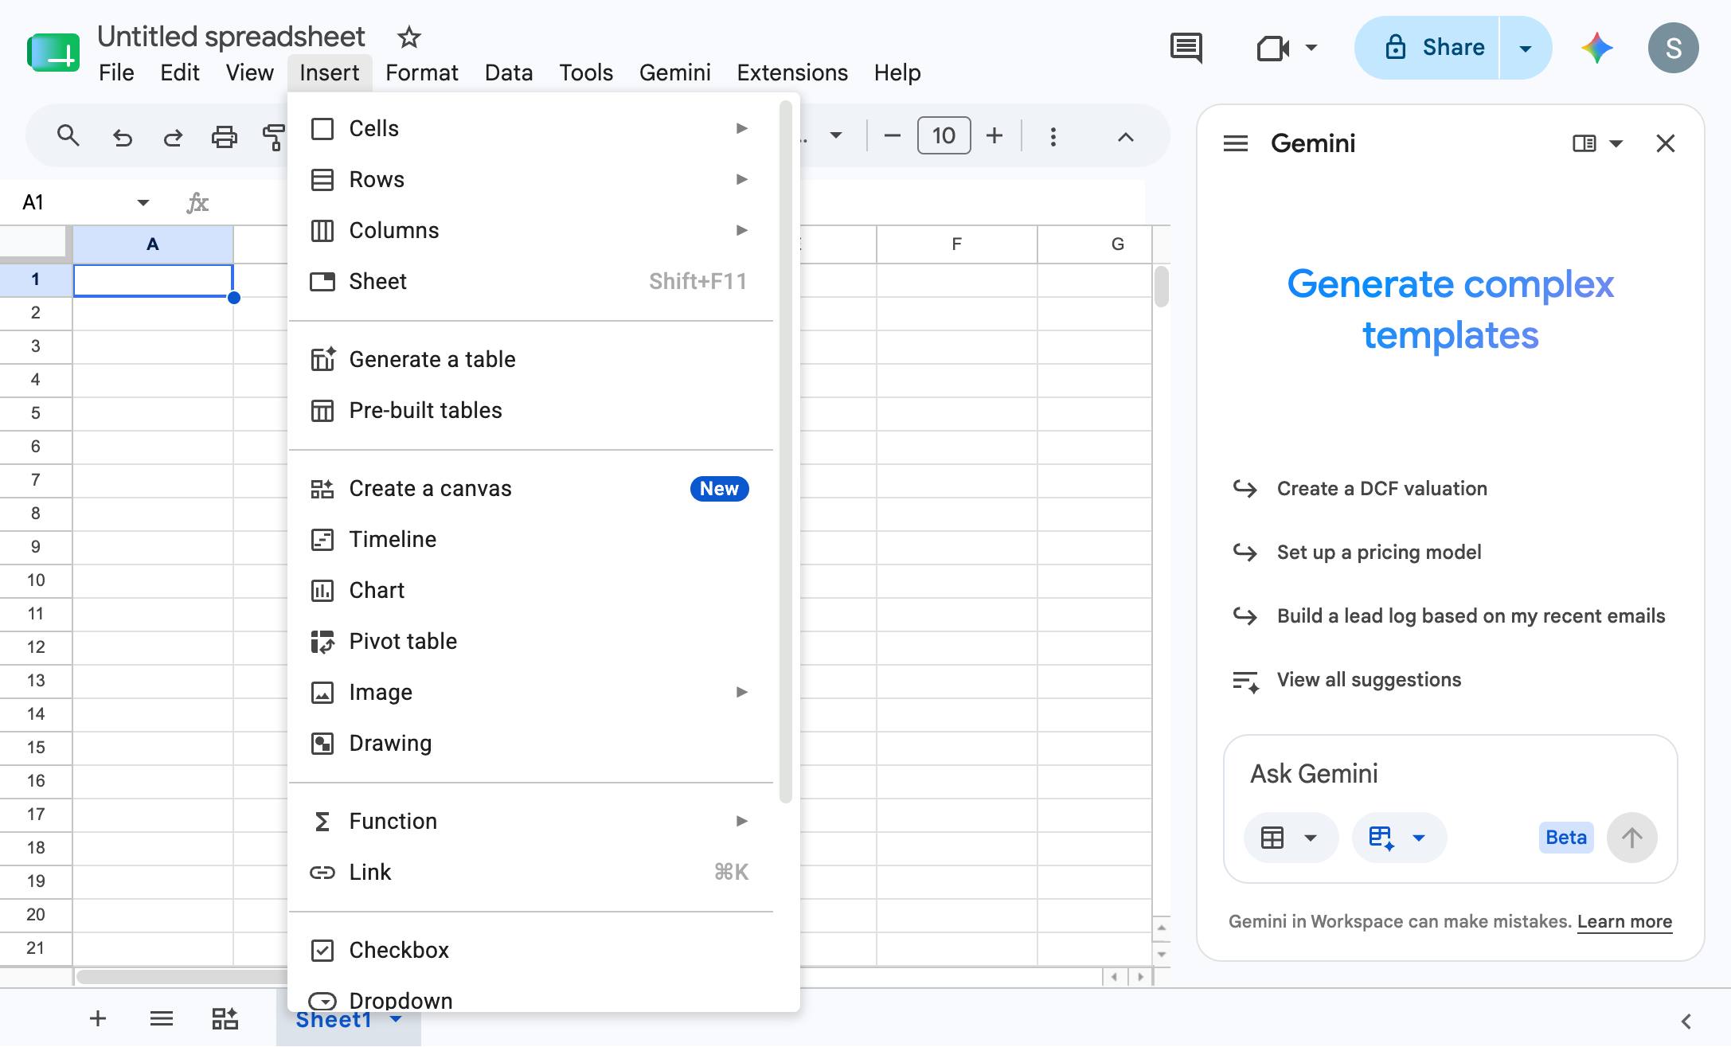The height and width of the screenshot is (1047, 1731).
Task: Open the Gemini sparkle icon in header
Action: point(1596,48)
